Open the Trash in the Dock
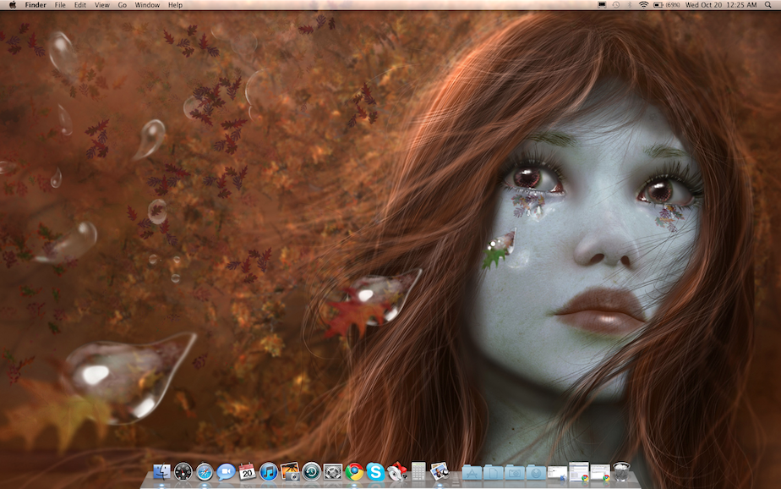781x489 pixels. click(621, 471)
